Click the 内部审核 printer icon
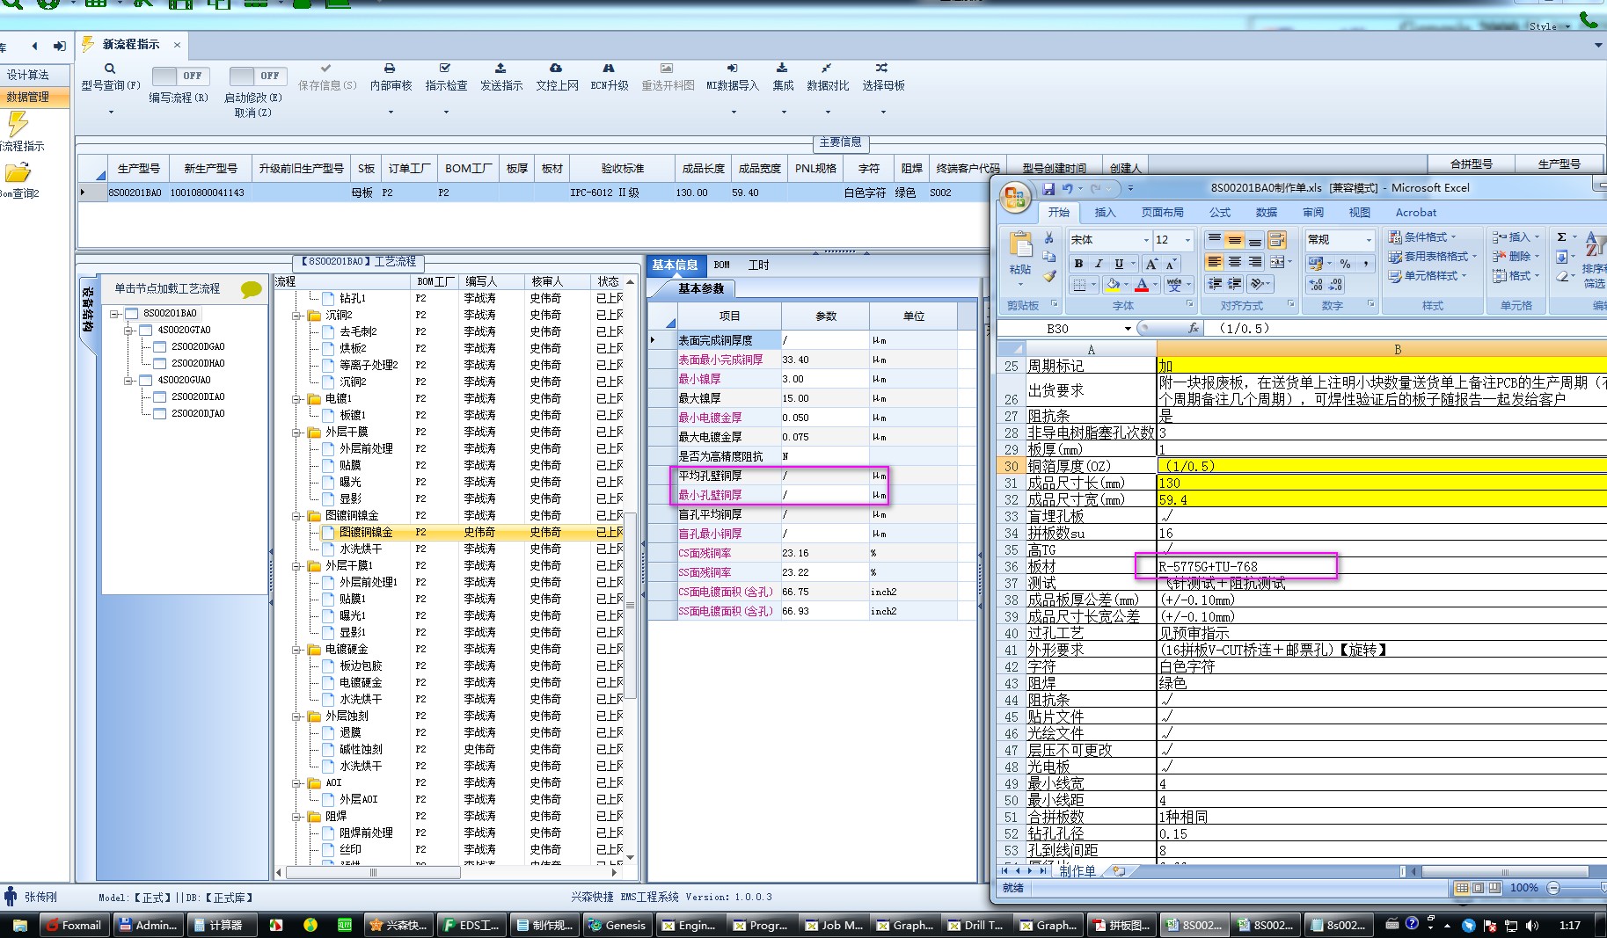This screenshot has width=1607, height=938. pos(390,69)
